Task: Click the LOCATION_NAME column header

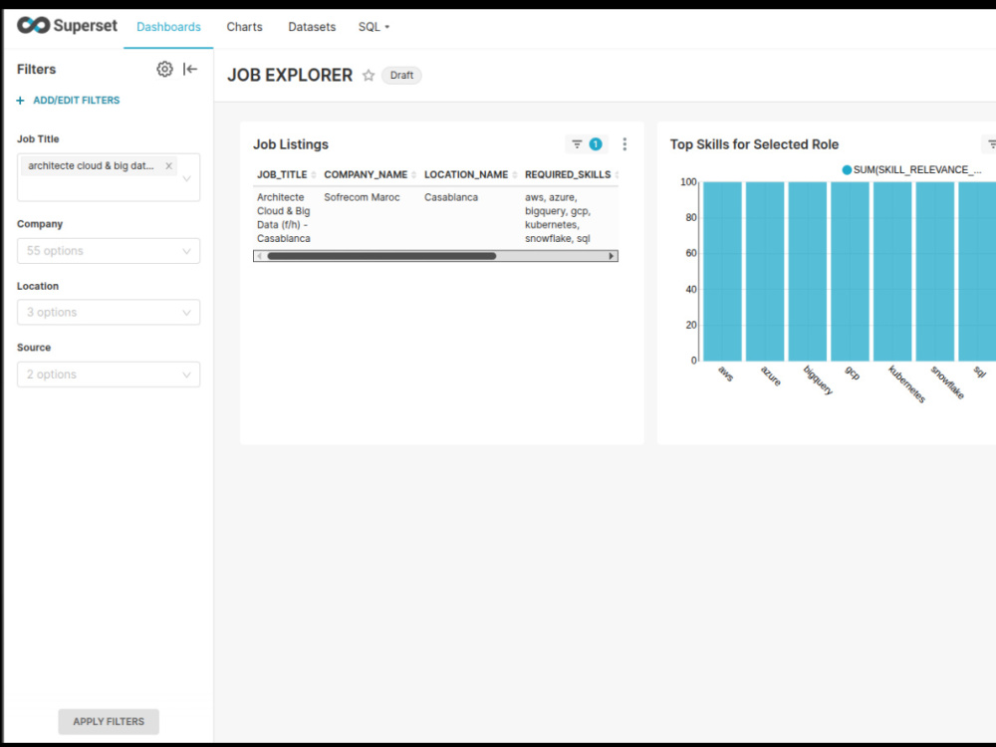Action: (x=466, y=174)
